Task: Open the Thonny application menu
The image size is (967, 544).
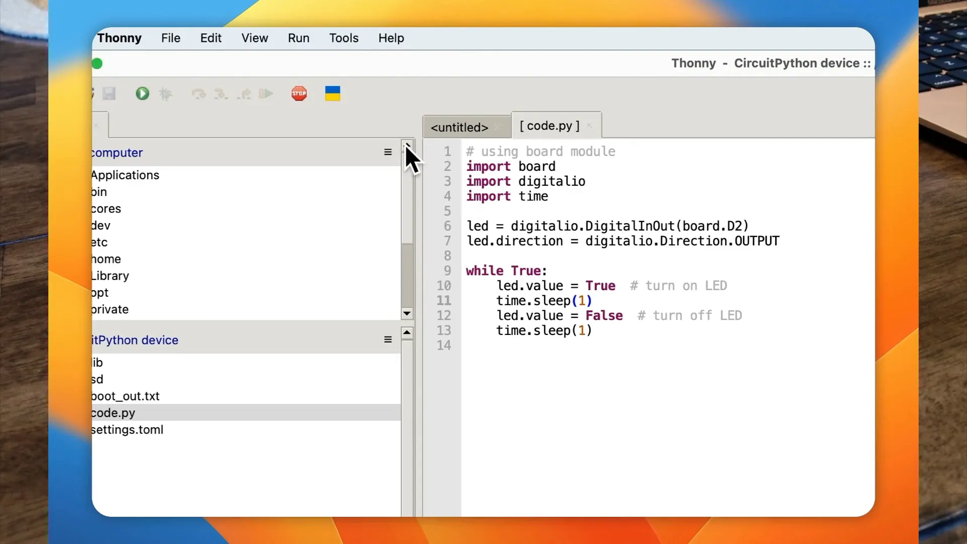Action: (x=119, y=38)
